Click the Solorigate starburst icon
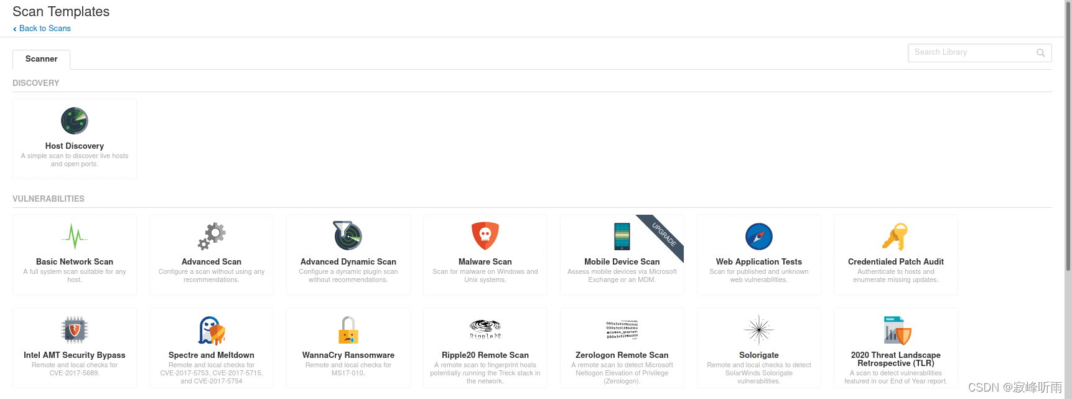1072x399 pixels. [759, 330]
